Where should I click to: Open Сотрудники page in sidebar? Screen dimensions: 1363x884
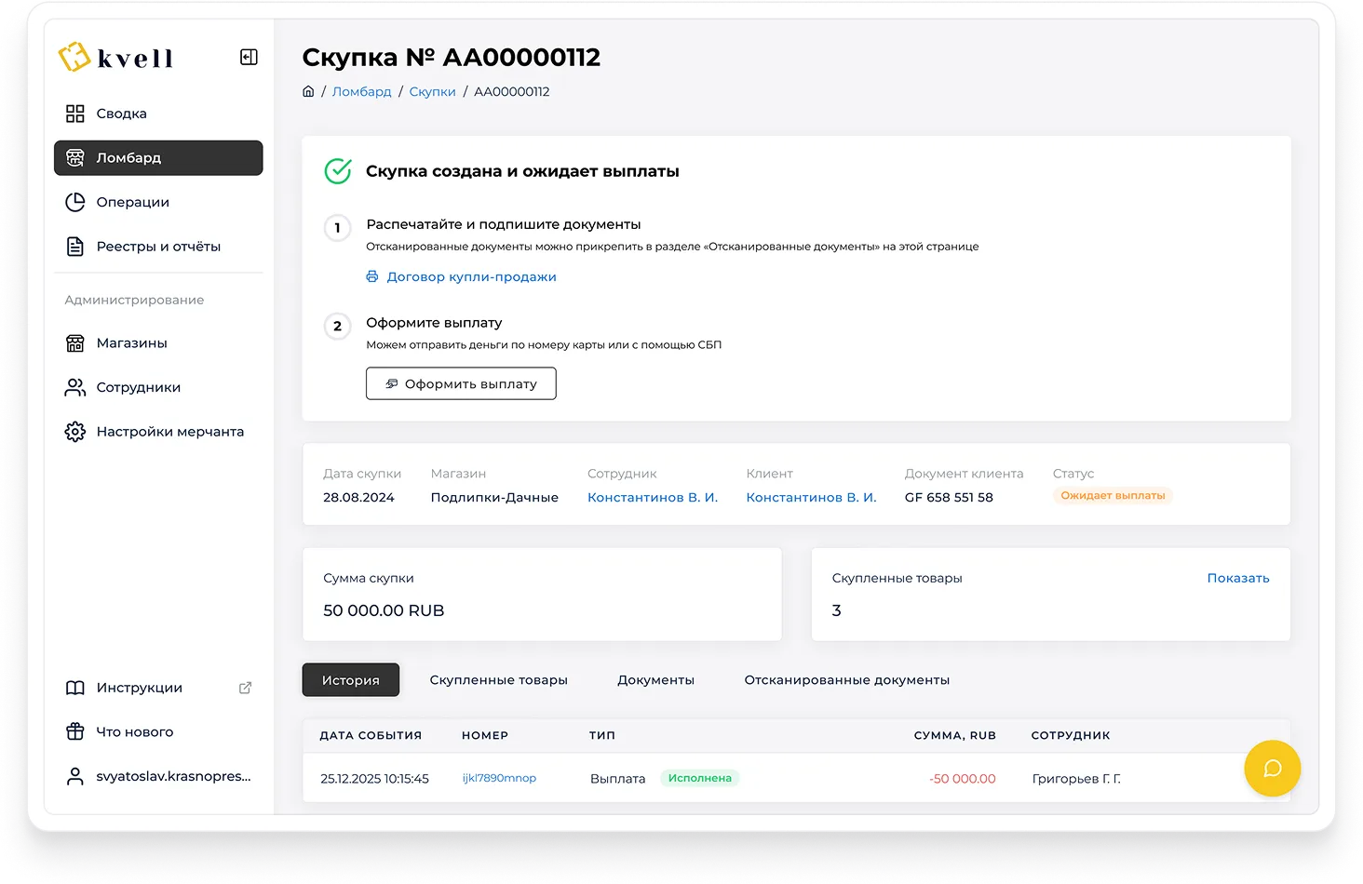[x=138, y=387]
